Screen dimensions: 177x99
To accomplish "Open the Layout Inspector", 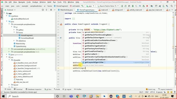I will pyautogui.click(x=165, y=89).
